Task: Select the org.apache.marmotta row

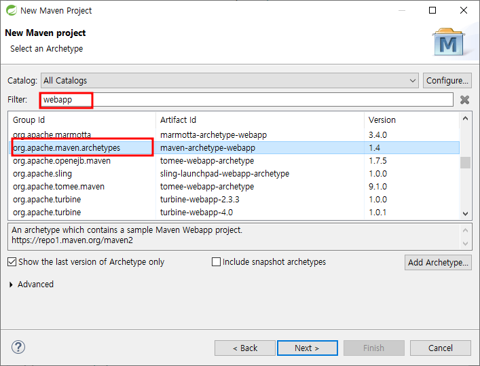Action: [234, 134]
